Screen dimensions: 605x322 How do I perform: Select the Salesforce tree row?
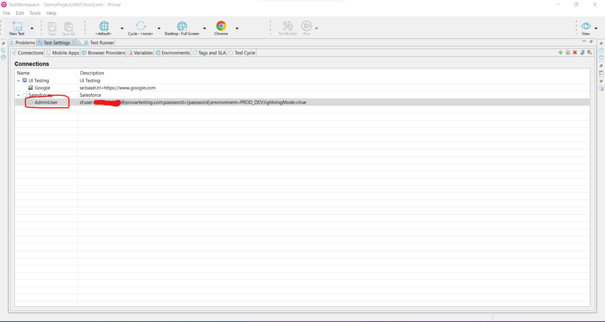[302, 95]
